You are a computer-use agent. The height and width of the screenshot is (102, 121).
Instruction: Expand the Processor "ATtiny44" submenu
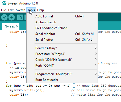click(x=62, y=54)
